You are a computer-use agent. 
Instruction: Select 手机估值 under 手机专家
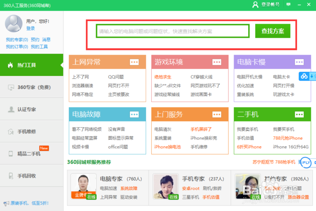coord(211,197)
